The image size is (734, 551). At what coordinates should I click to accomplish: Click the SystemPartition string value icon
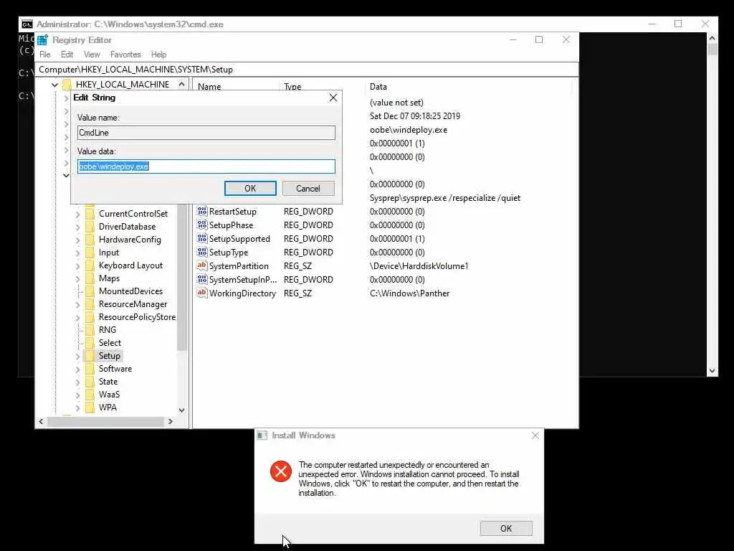tap(201, 265)
